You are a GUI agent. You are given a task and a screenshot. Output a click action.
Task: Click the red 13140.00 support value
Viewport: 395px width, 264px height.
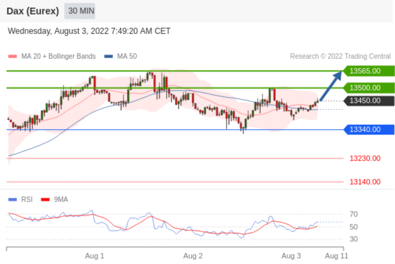click(365, 182)
